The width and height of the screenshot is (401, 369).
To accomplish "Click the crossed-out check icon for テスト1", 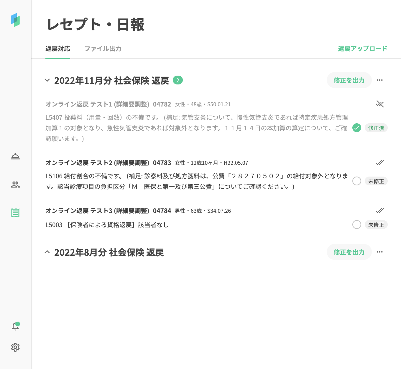I will coord(379,104).
